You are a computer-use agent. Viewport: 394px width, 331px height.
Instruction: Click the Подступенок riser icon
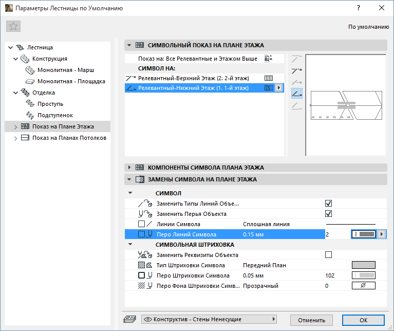coord(30,115)
